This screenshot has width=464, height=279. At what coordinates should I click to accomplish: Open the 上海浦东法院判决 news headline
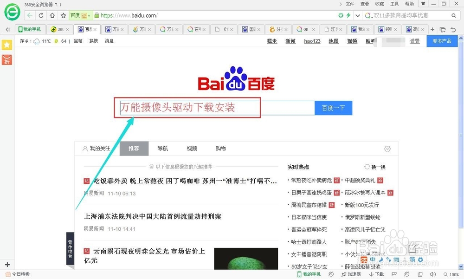[152, 216]
